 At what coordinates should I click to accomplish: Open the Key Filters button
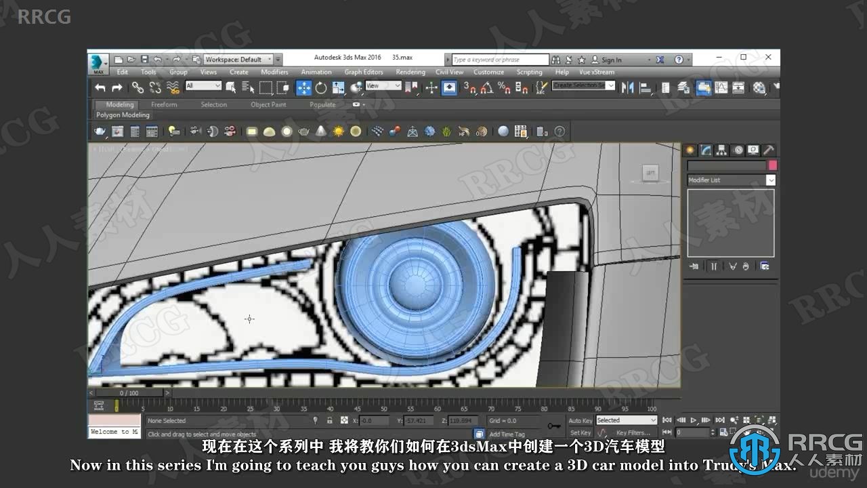click(633, 432)
